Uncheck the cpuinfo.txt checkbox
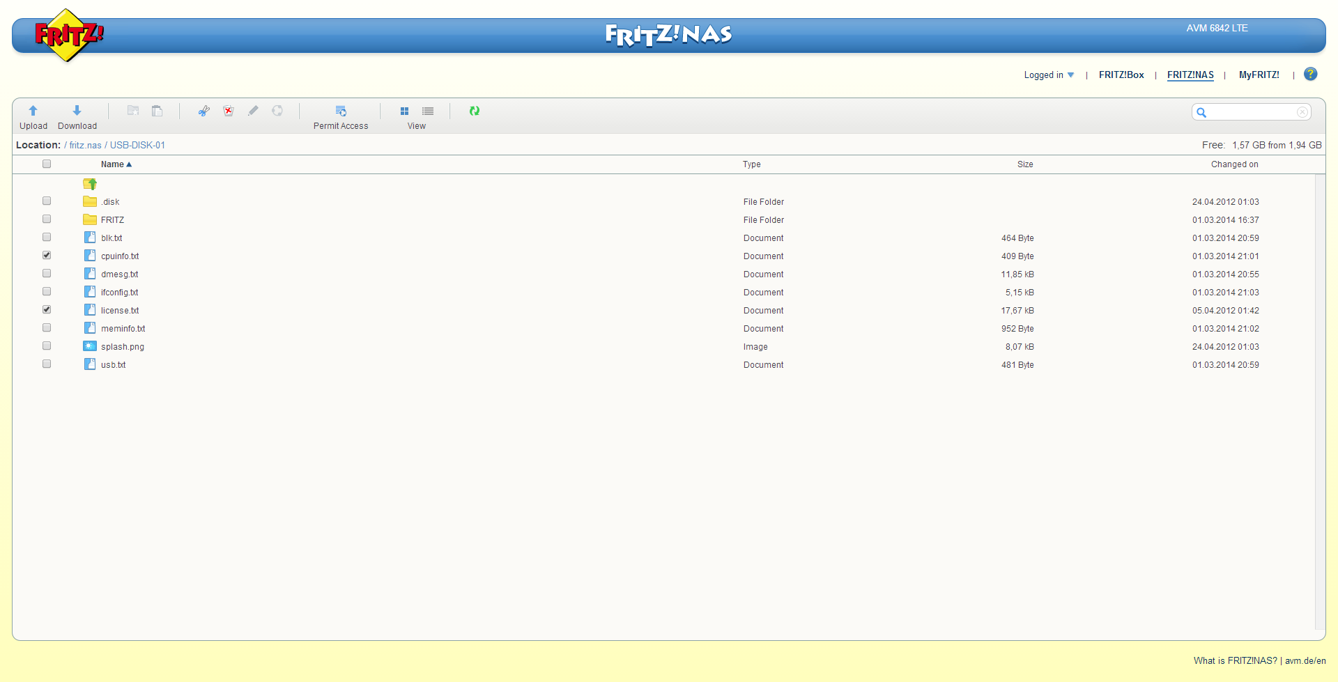This screenshot has width=1338, height=682. coord(47,255)
